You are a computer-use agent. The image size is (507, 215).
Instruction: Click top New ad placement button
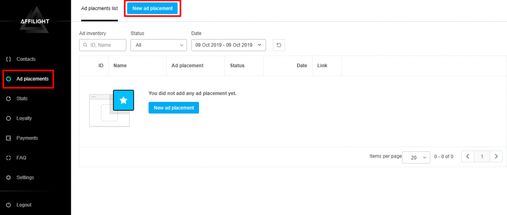[152, 8]
